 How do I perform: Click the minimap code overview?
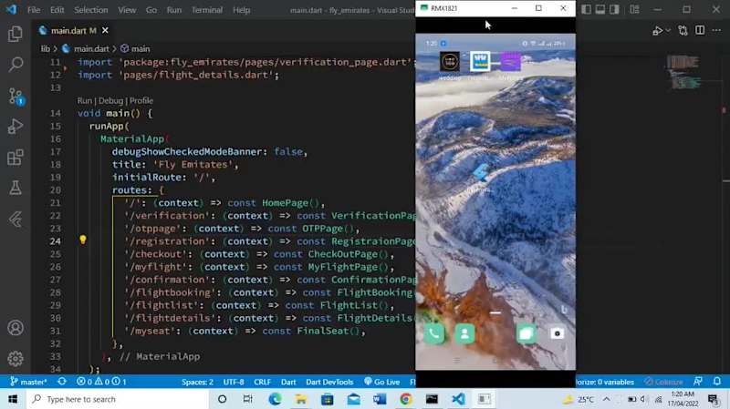pyautogui.click(x=683, y=73)
